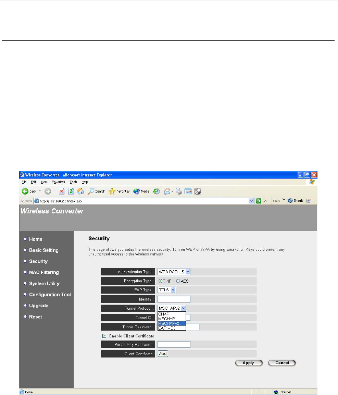
Task: Click the Apply button
Action: coord(249,363)
